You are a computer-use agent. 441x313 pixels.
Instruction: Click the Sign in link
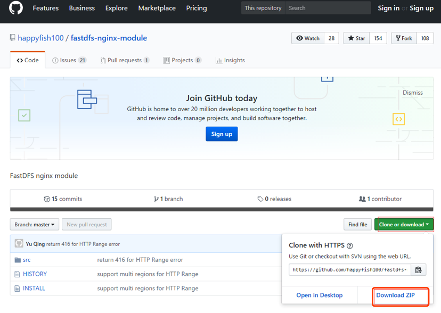coord(389,8)
